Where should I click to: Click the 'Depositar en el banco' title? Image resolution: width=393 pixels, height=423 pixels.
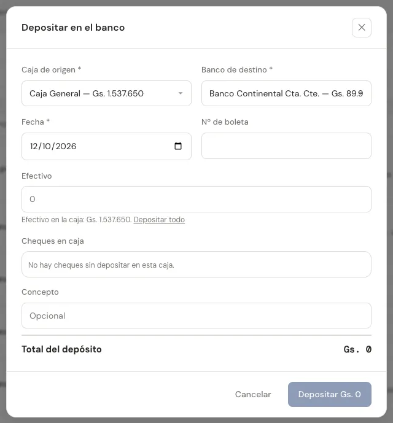[73, 28]
